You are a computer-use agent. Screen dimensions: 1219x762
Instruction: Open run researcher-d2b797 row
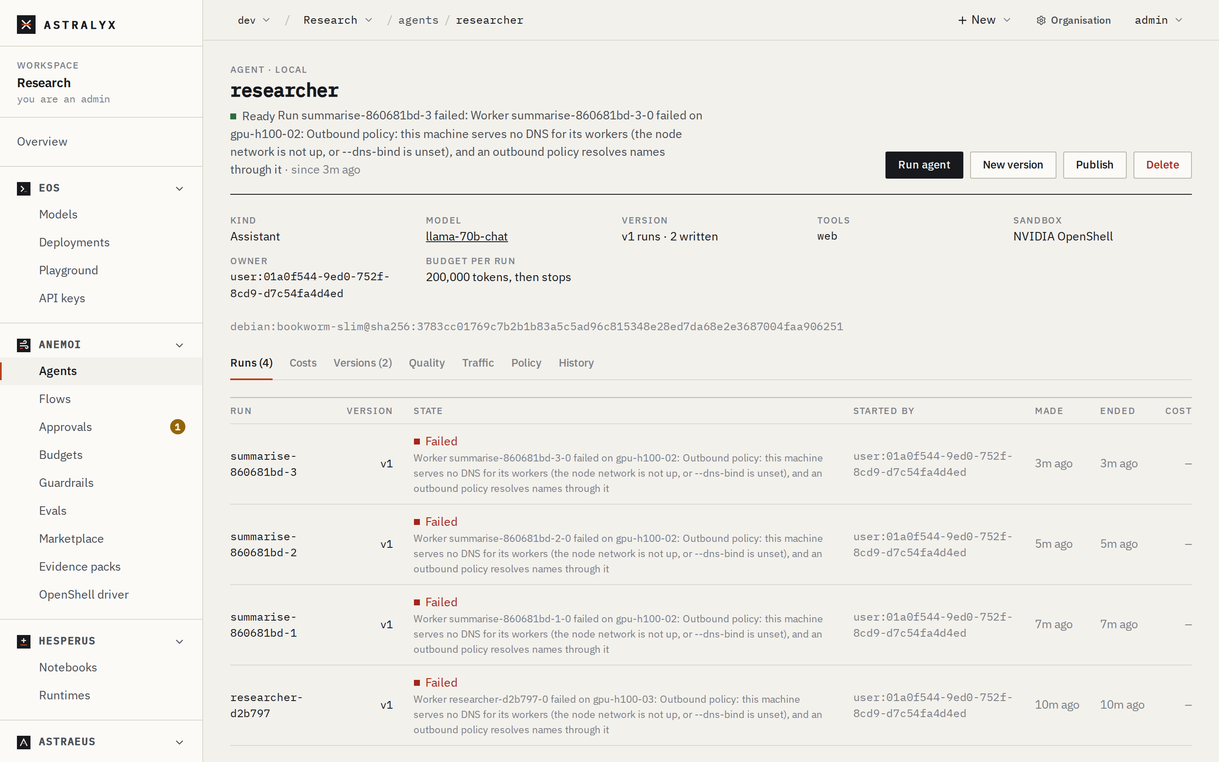(711, 705)
